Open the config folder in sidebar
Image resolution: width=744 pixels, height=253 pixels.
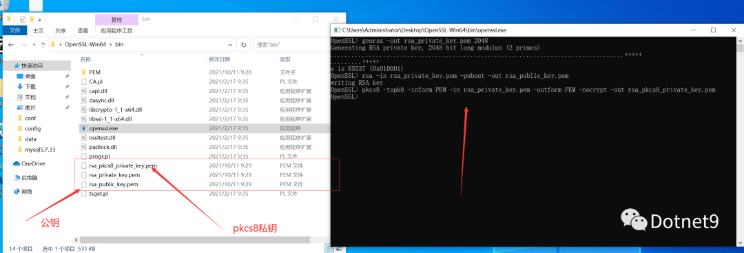(x=33, y=129)
